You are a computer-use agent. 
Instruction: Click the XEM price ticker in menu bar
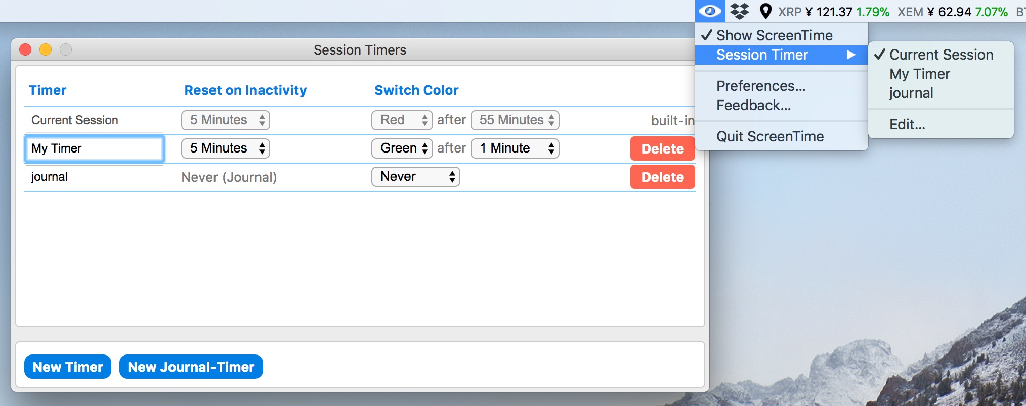[x=953, y=12]
